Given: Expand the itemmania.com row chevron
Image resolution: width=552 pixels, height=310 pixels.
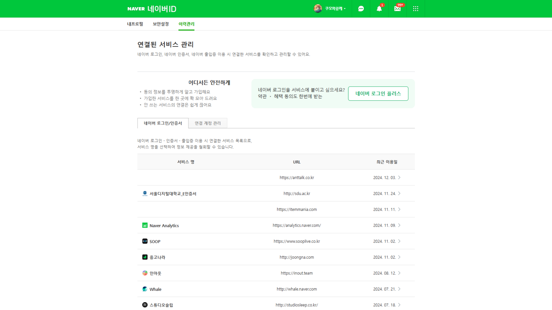Looking at the screenshot, I should pos(399,209).
